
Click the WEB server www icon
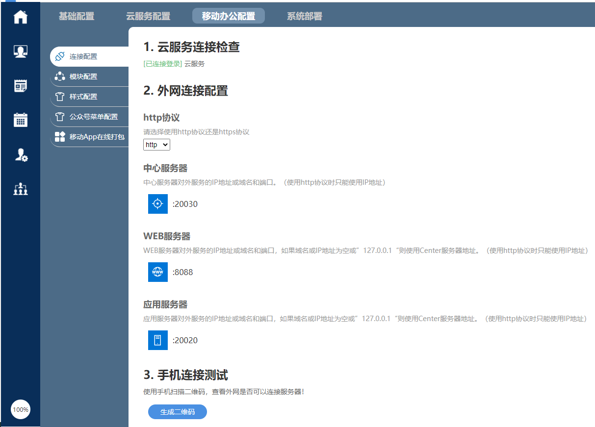[x=157, y=272]
